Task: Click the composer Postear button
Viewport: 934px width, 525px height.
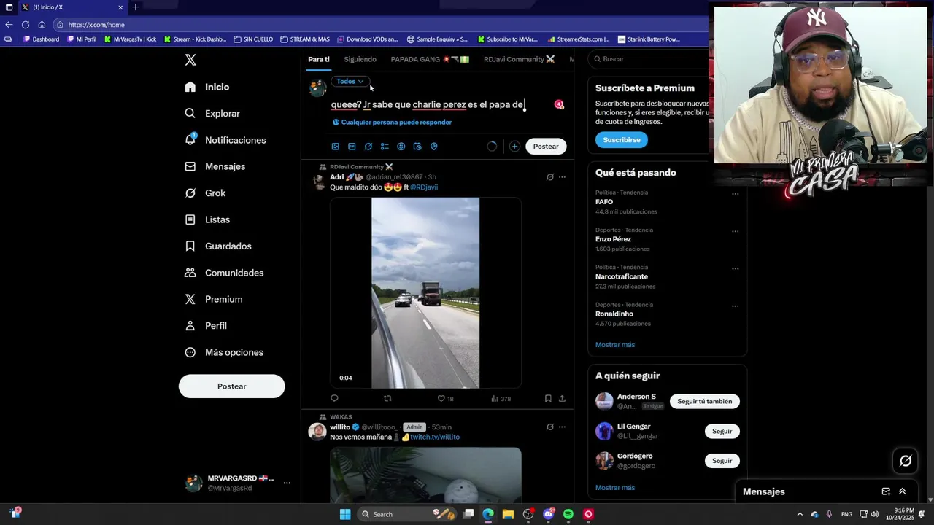Action: pyautogui.click(x=546, y=147)
